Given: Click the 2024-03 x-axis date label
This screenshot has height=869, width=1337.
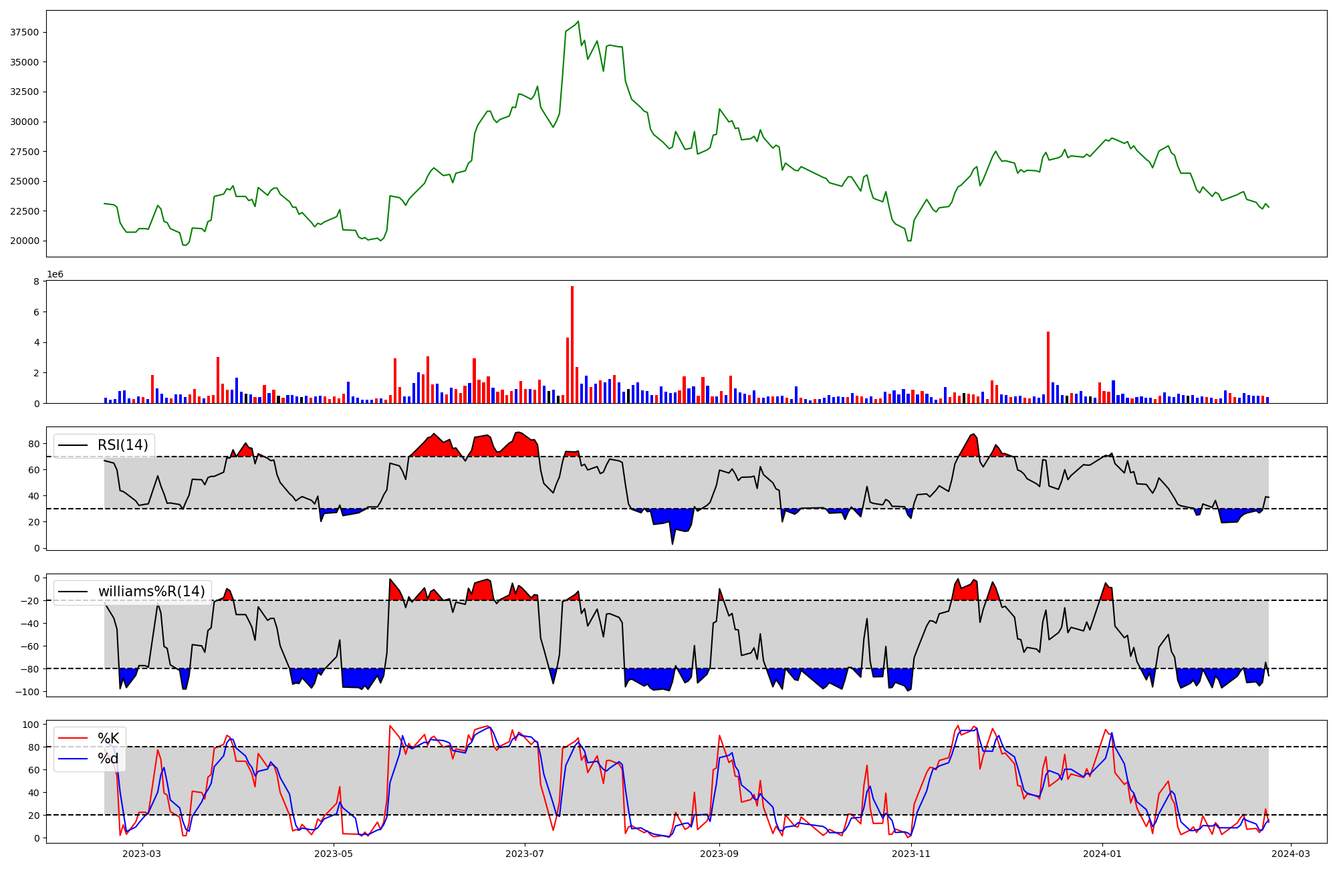Looking at the screenshot, I should [x=1290, y=854].
